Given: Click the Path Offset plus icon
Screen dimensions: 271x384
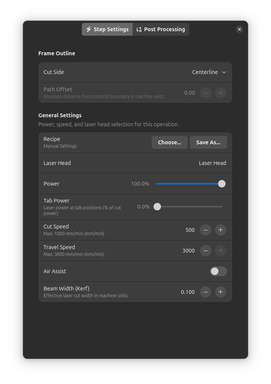Looking at the screenshot, I should tap(220, 93).
